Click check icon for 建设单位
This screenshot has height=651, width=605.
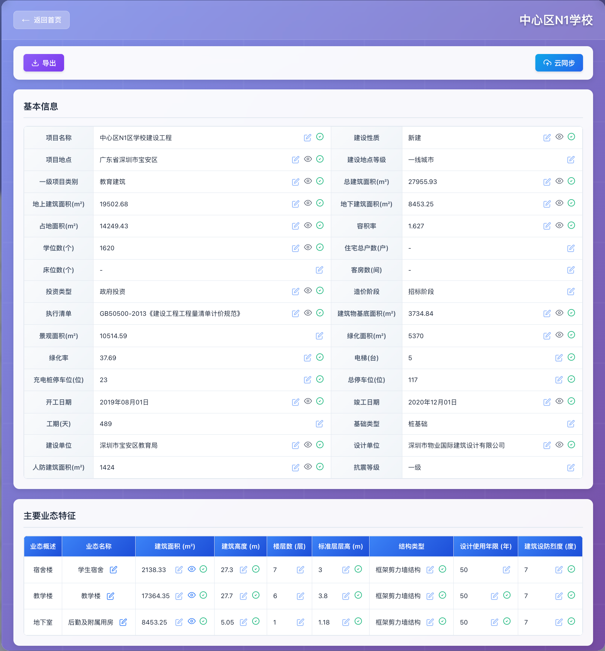pyautogui.click(x=320, y=445)
